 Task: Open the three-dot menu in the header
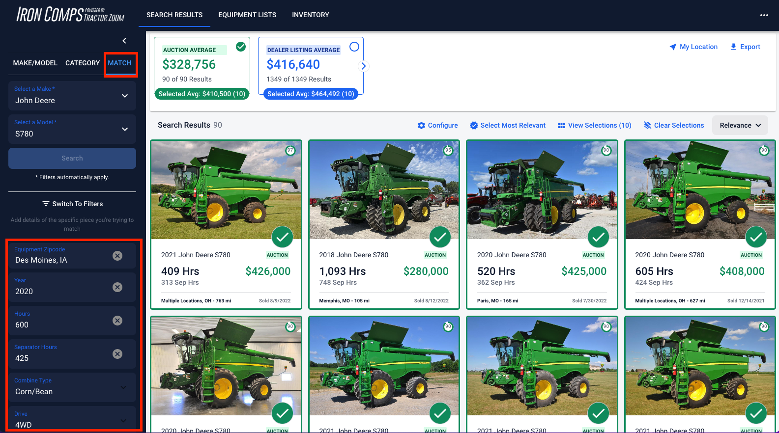coord(764,15)
